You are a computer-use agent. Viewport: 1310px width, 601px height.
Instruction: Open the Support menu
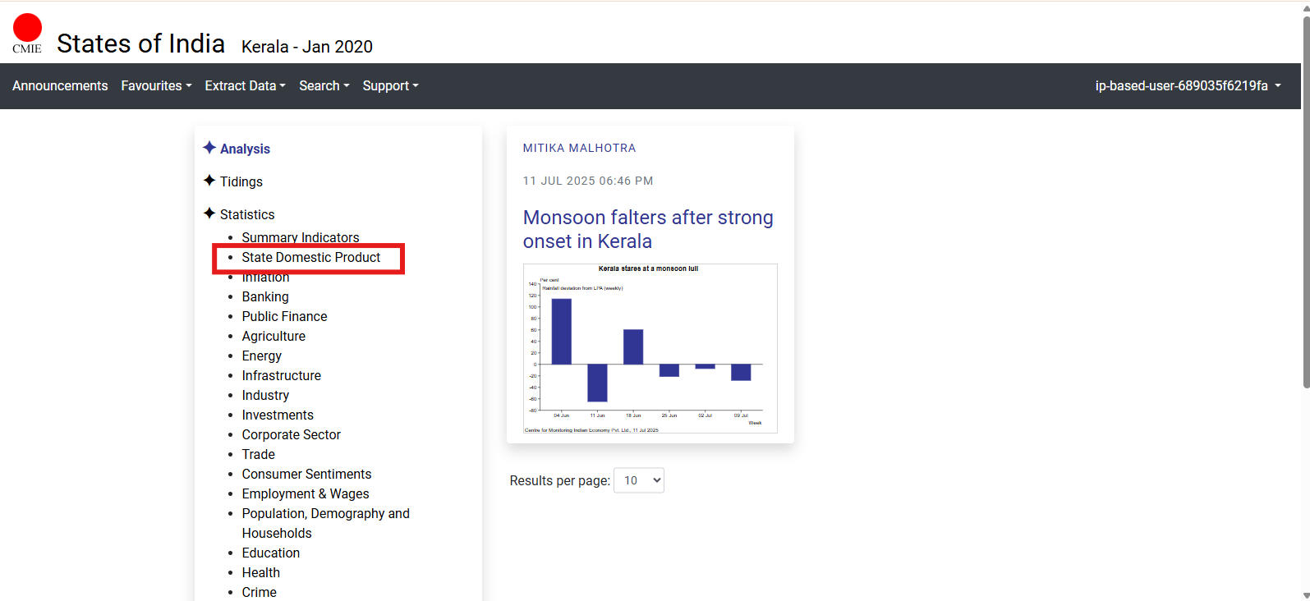pos(390,85)
